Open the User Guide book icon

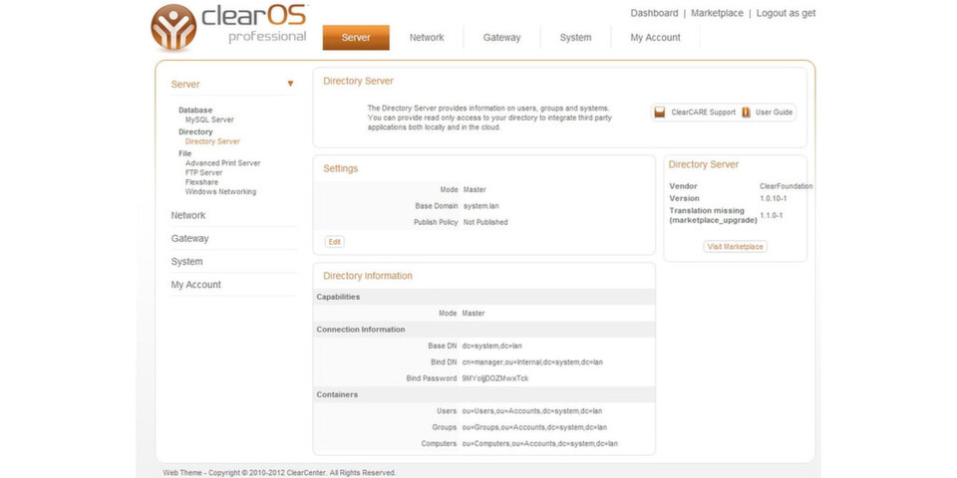pyautogui.click(x=747, y=113)
